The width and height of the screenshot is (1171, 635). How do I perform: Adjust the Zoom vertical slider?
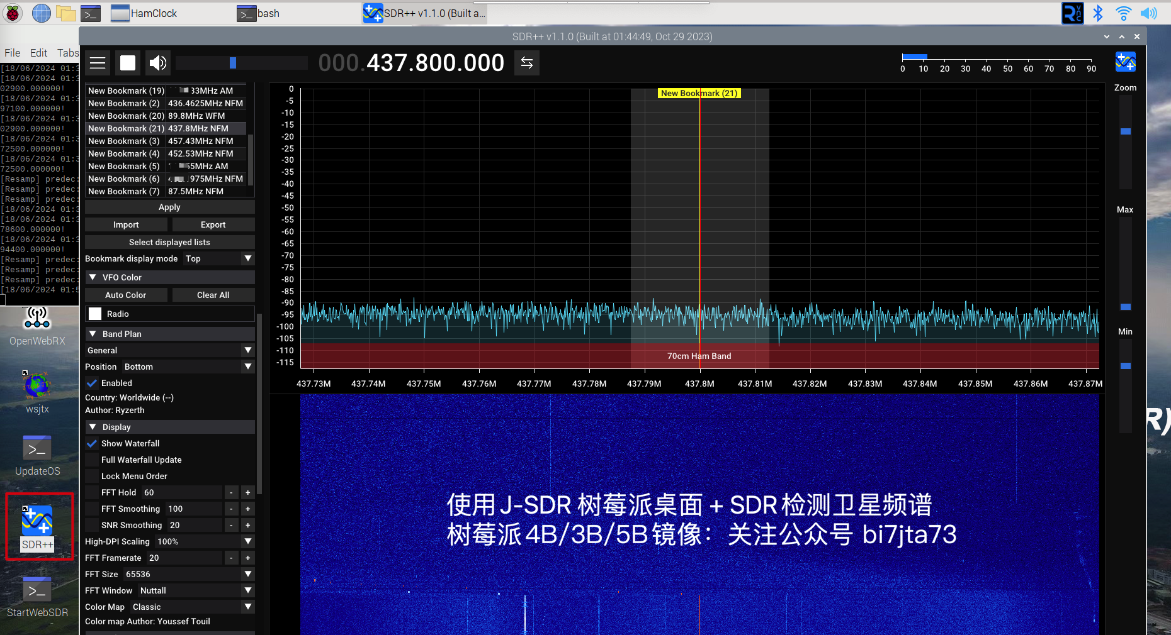pyautogui.click(x=1126, y=143)
